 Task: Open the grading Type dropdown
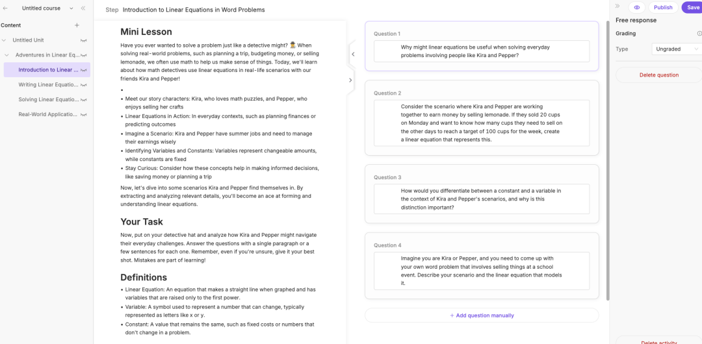point(676,49)
